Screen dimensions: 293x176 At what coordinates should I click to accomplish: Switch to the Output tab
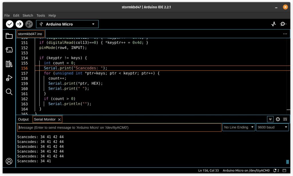[x=23, y=119]
